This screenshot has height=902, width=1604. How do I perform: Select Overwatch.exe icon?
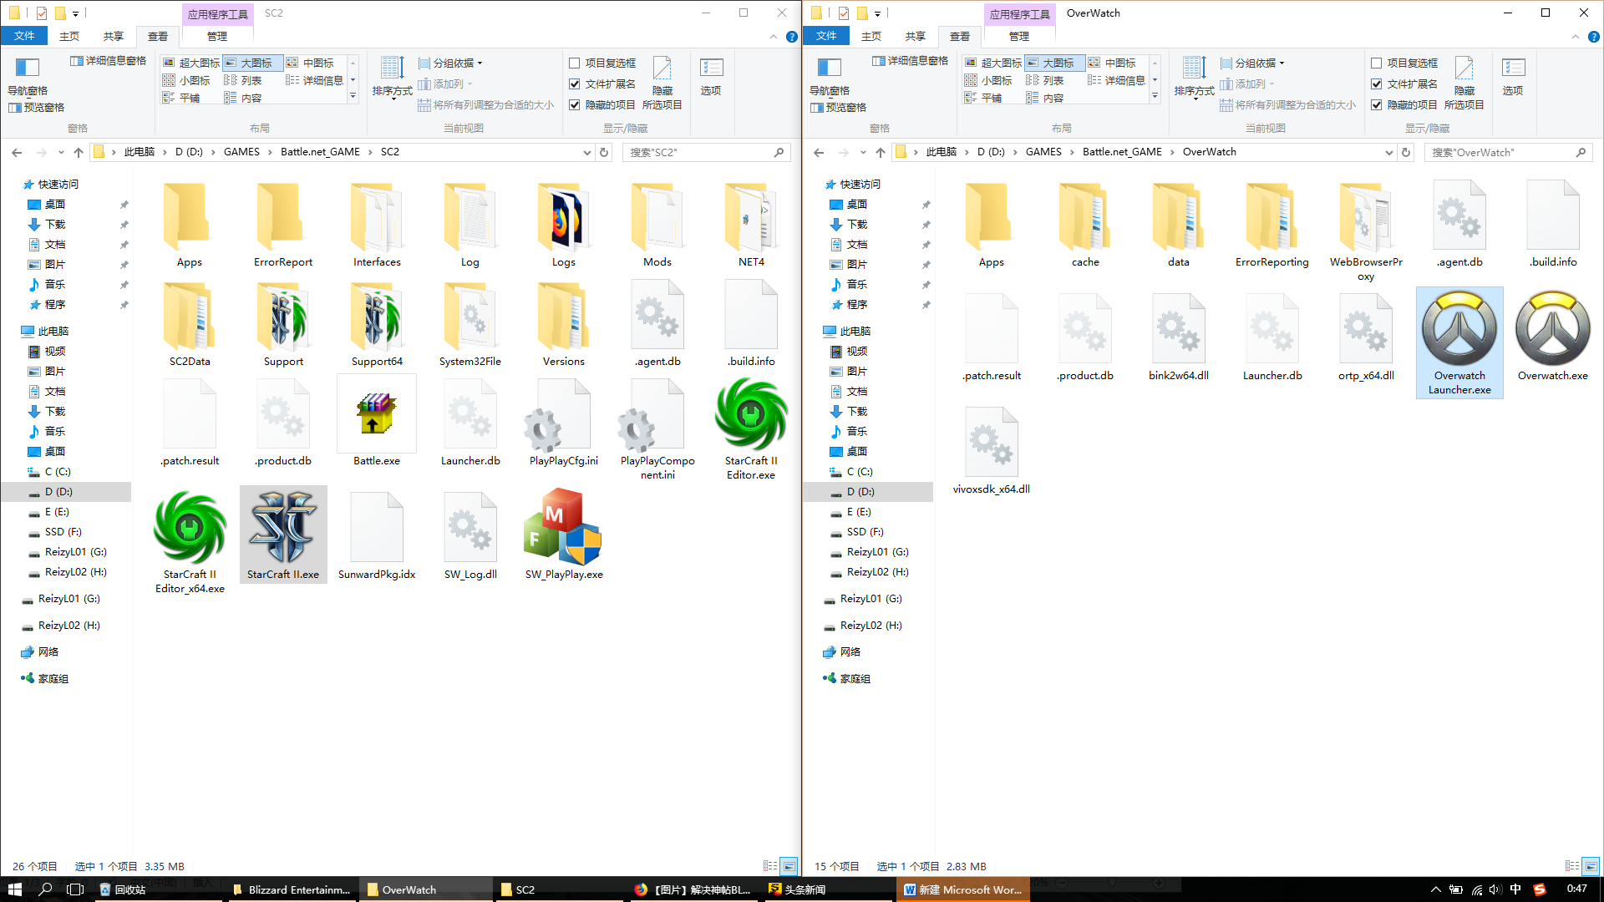pyautogui.click(x=1553, y=336)
